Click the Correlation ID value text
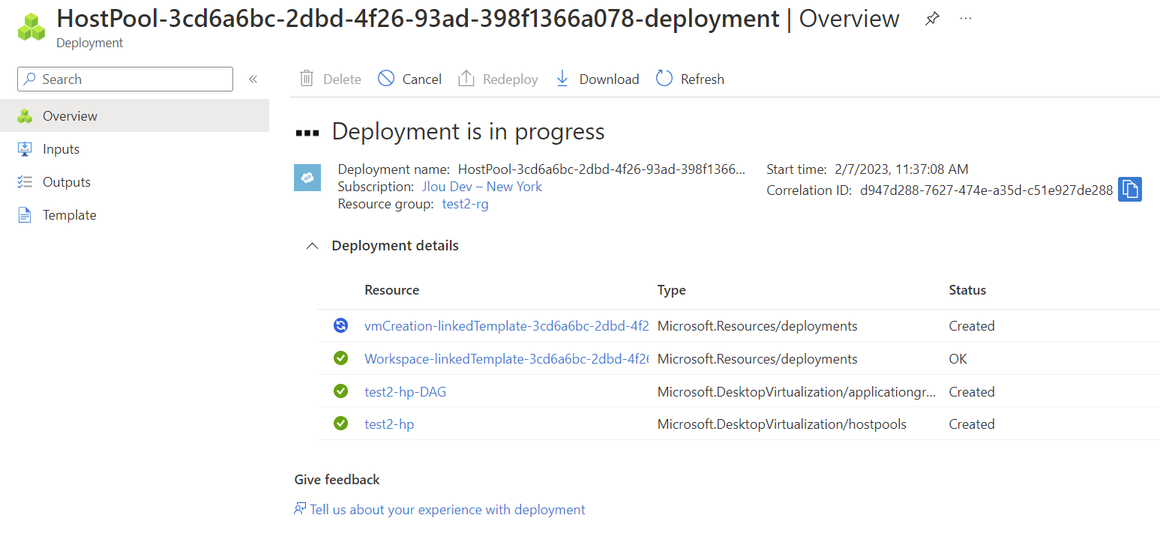Image resolution: width=1160 pixels, height=551 pixels. (x=986, y=190)
